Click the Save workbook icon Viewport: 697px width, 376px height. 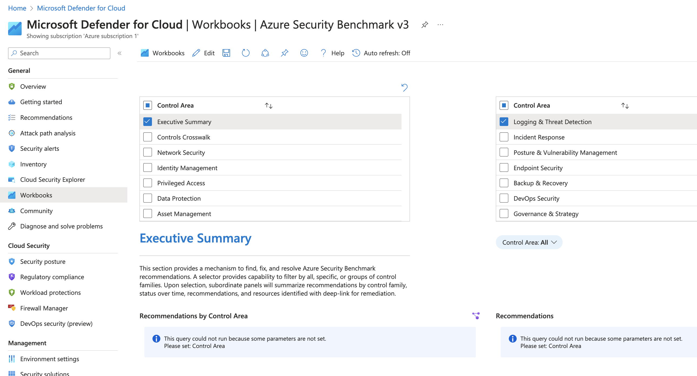coord(226,53)
